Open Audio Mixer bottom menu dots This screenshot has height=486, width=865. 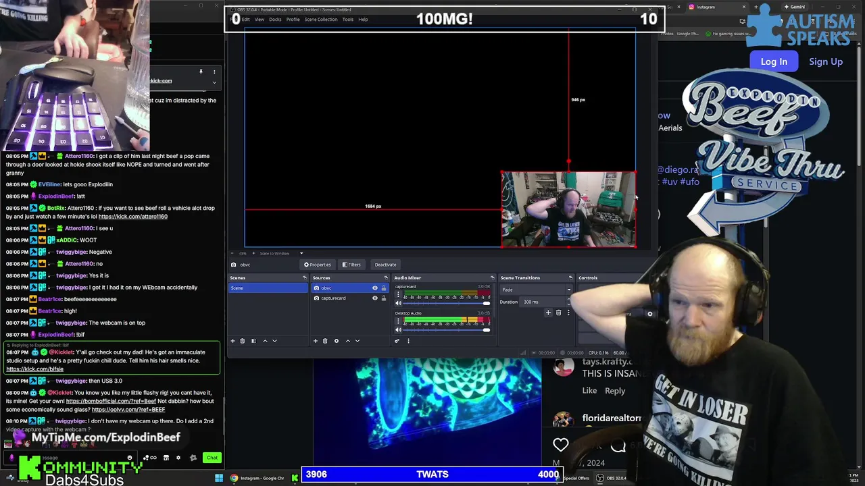[x=408, y=341]
